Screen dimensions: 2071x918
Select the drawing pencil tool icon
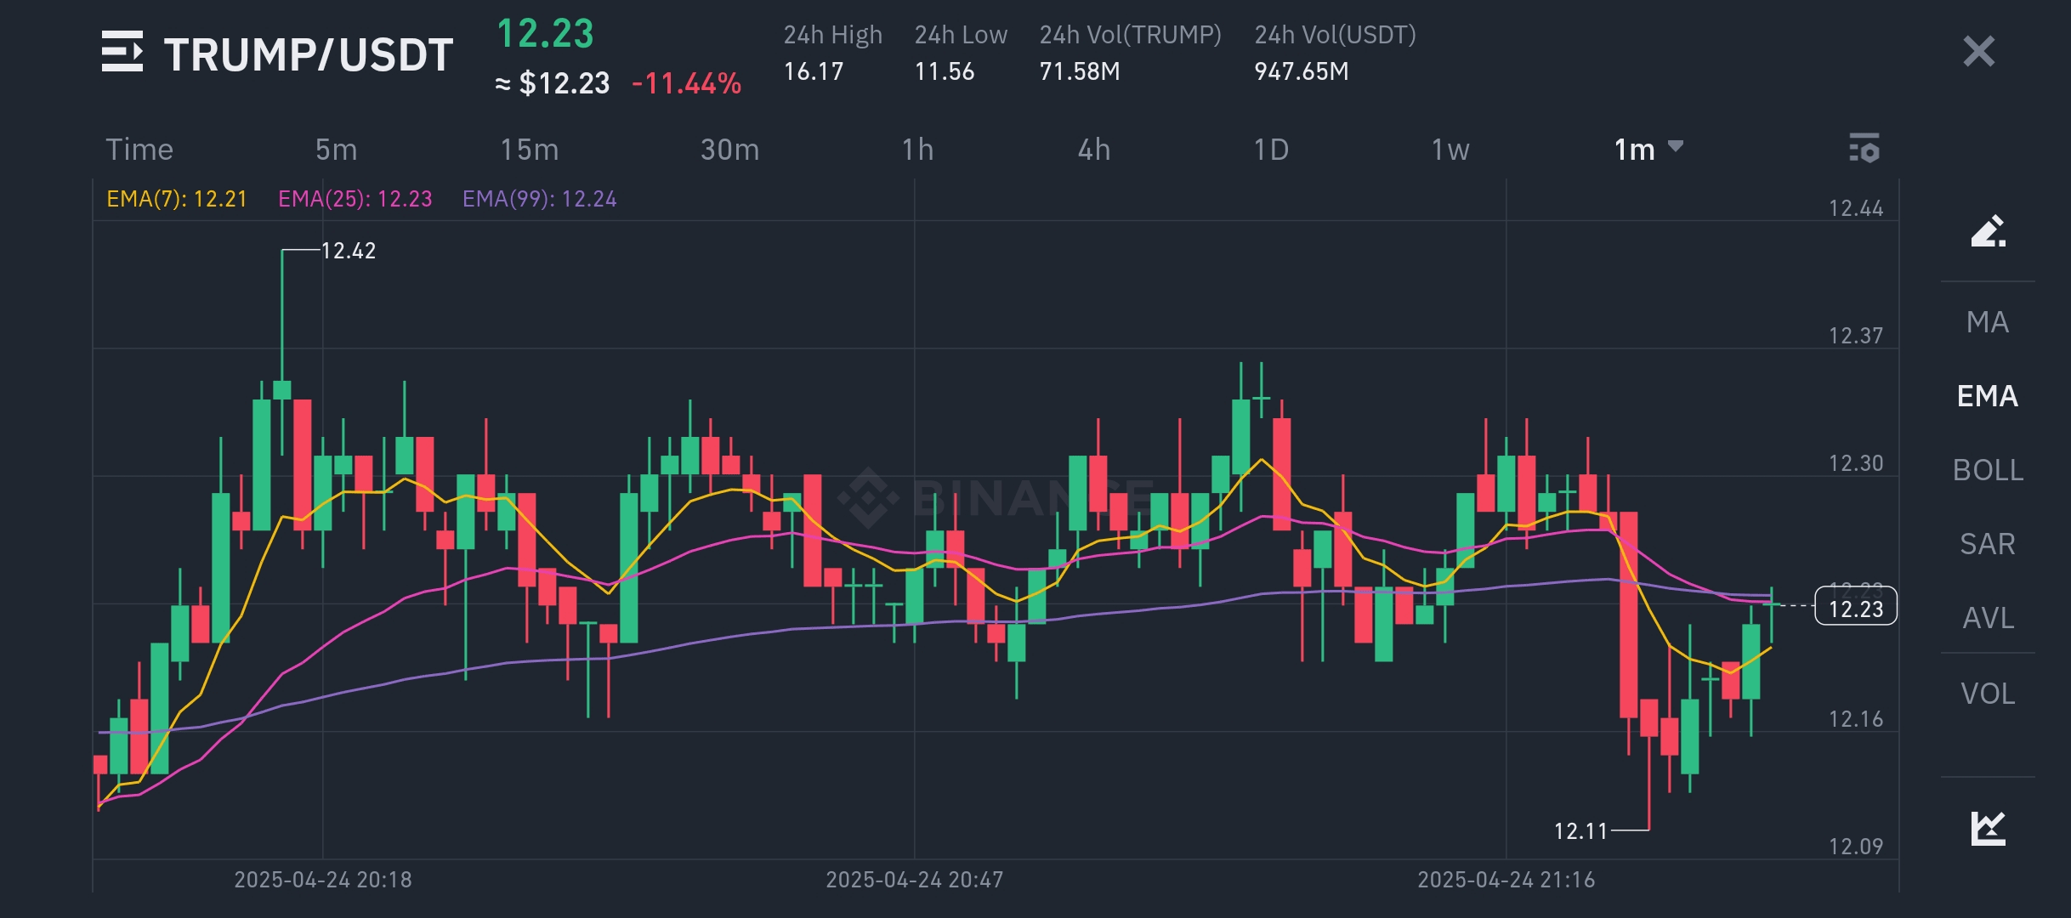click(1988, 231)
